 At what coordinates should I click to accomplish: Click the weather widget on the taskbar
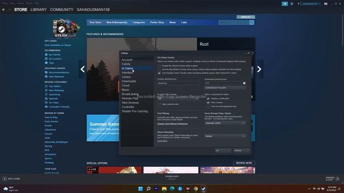tap(10, 189)
